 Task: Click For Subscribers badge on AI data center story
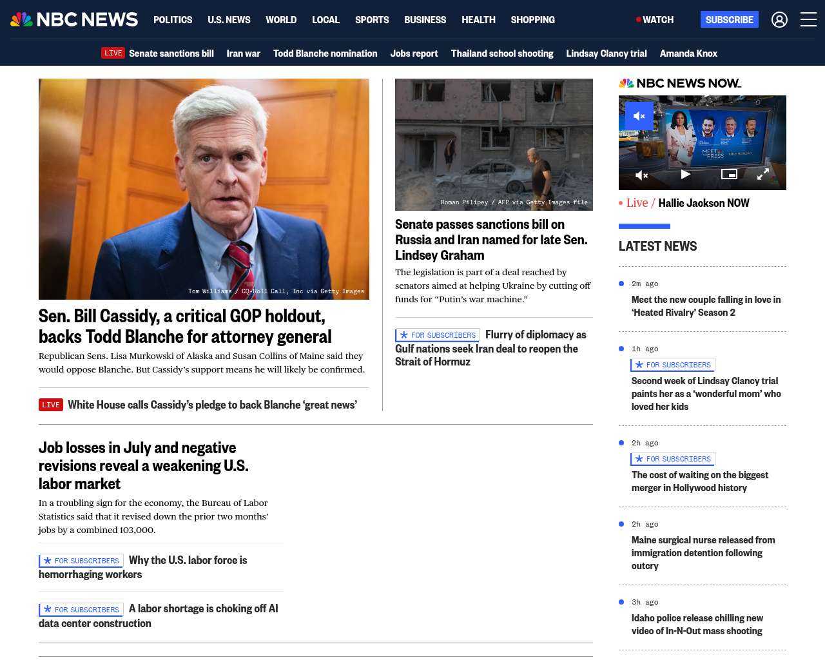(81, 610)
